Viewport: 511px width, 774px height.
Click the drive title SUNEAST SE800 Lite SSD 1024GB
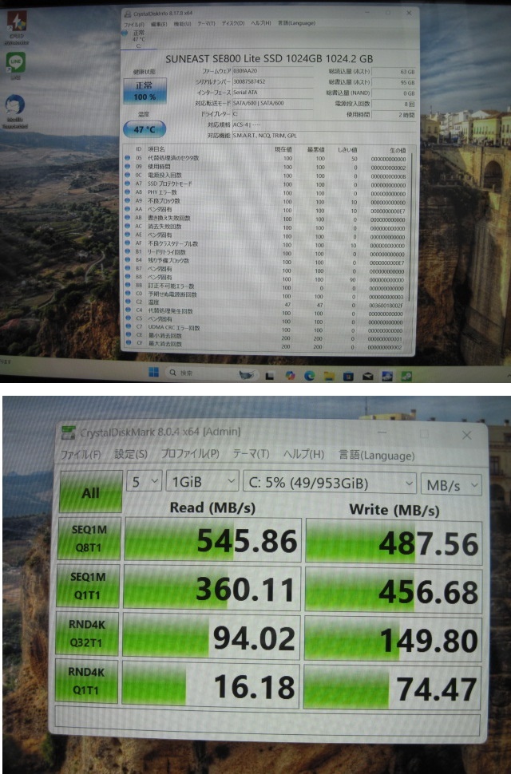point(269,58)
